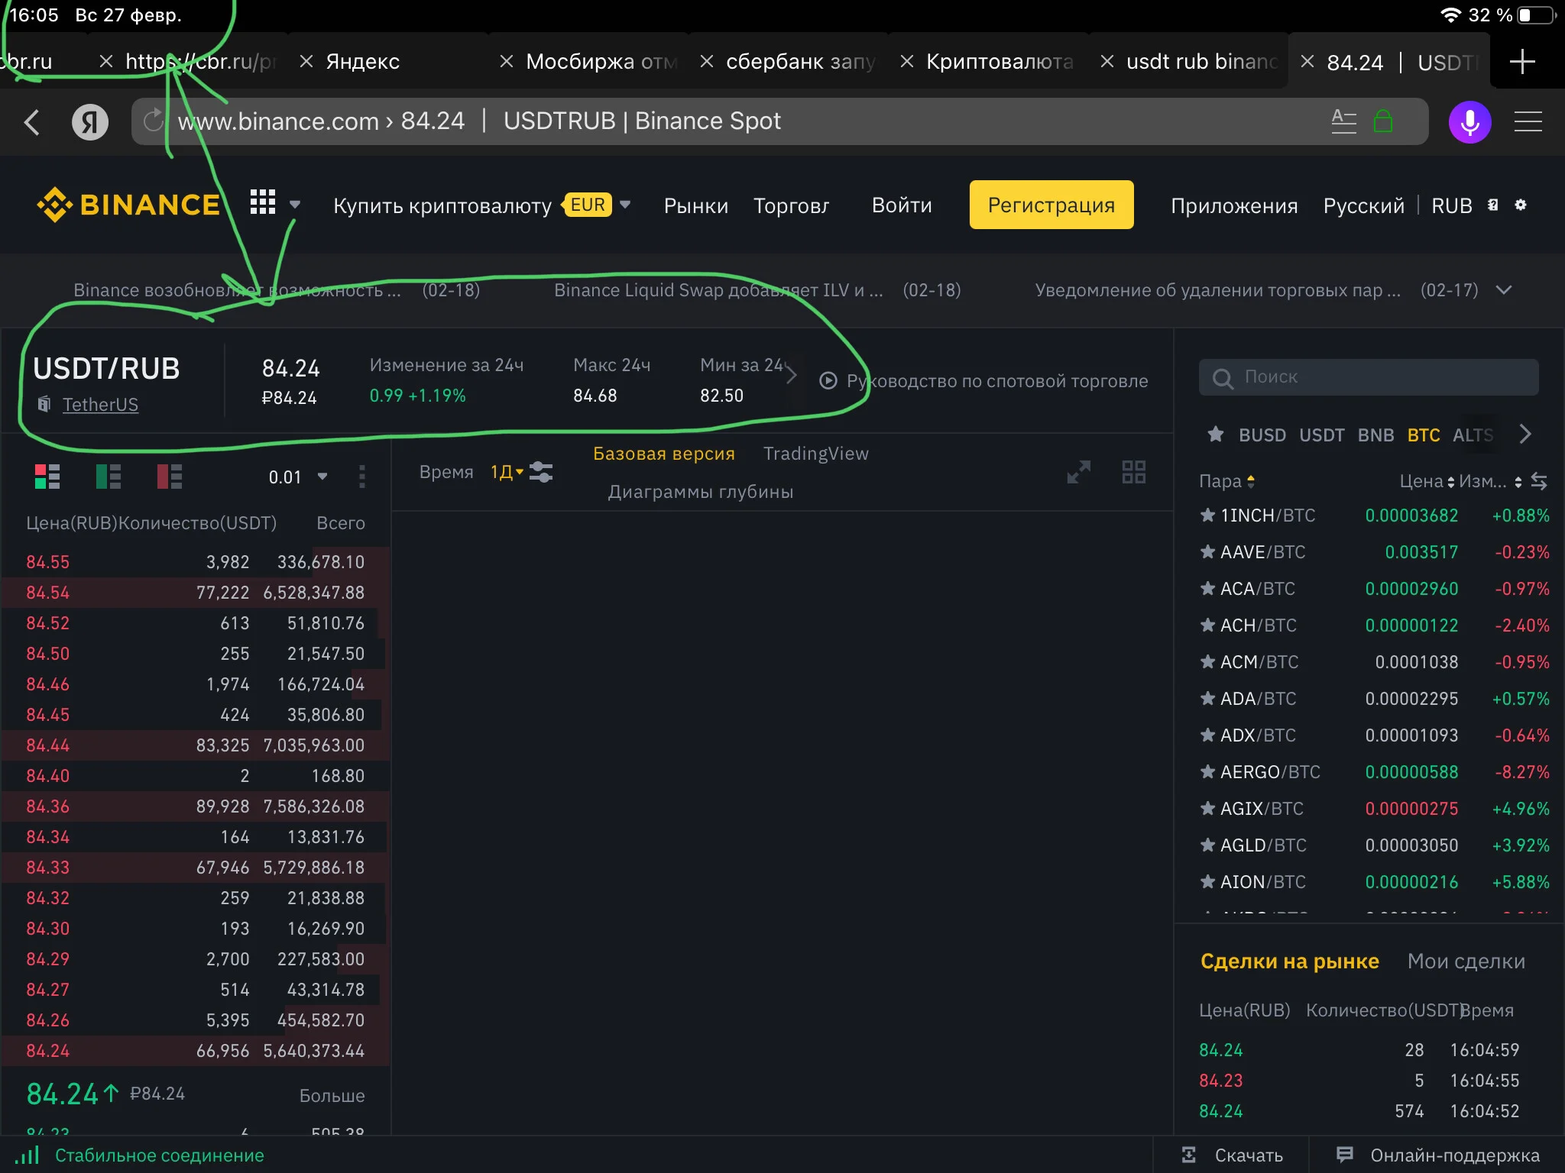Open the page translate icon in address bar
Viewport: 1565px width, 1173px height.
click(x=1343, y=121)
